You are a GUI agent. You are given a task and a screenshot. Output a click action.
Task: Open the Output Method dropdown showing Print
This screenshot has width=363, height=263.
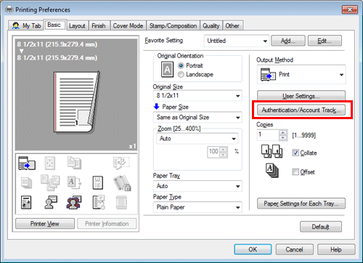(301, 75)
